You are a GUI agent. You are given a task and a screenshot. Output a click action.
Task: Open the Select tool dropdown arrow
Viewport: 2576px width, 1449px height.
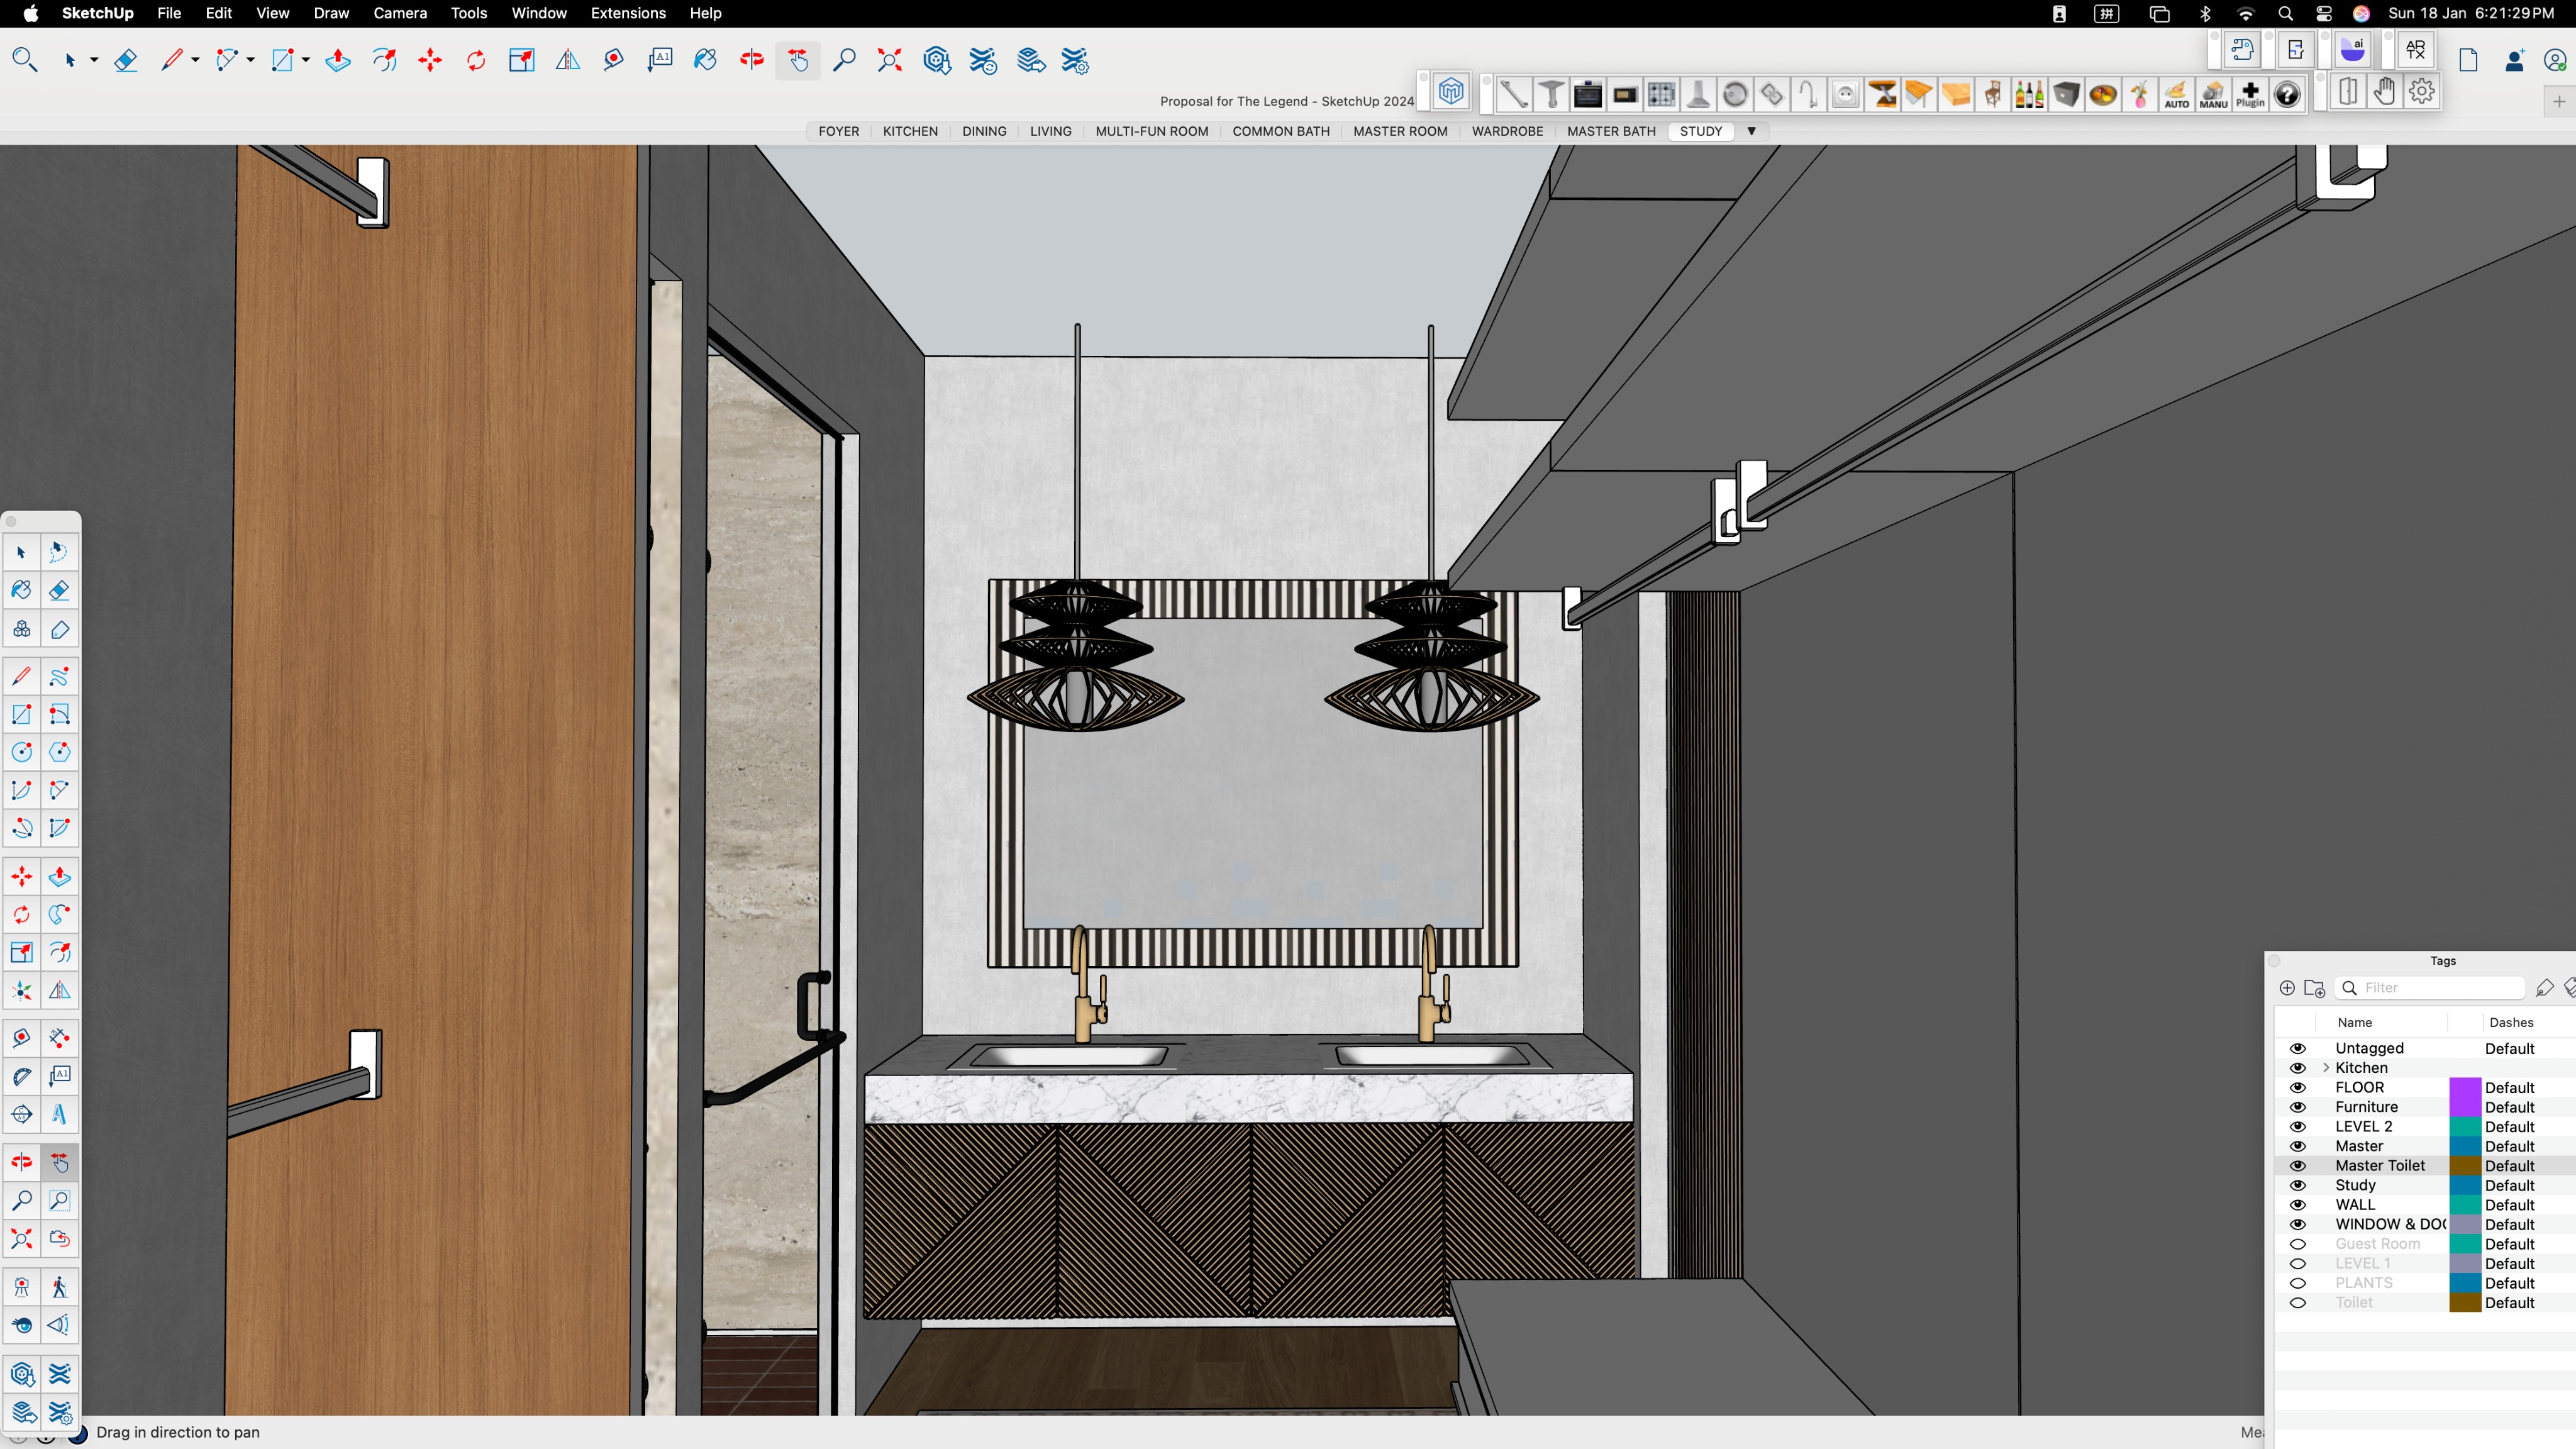tap(94, 61)
